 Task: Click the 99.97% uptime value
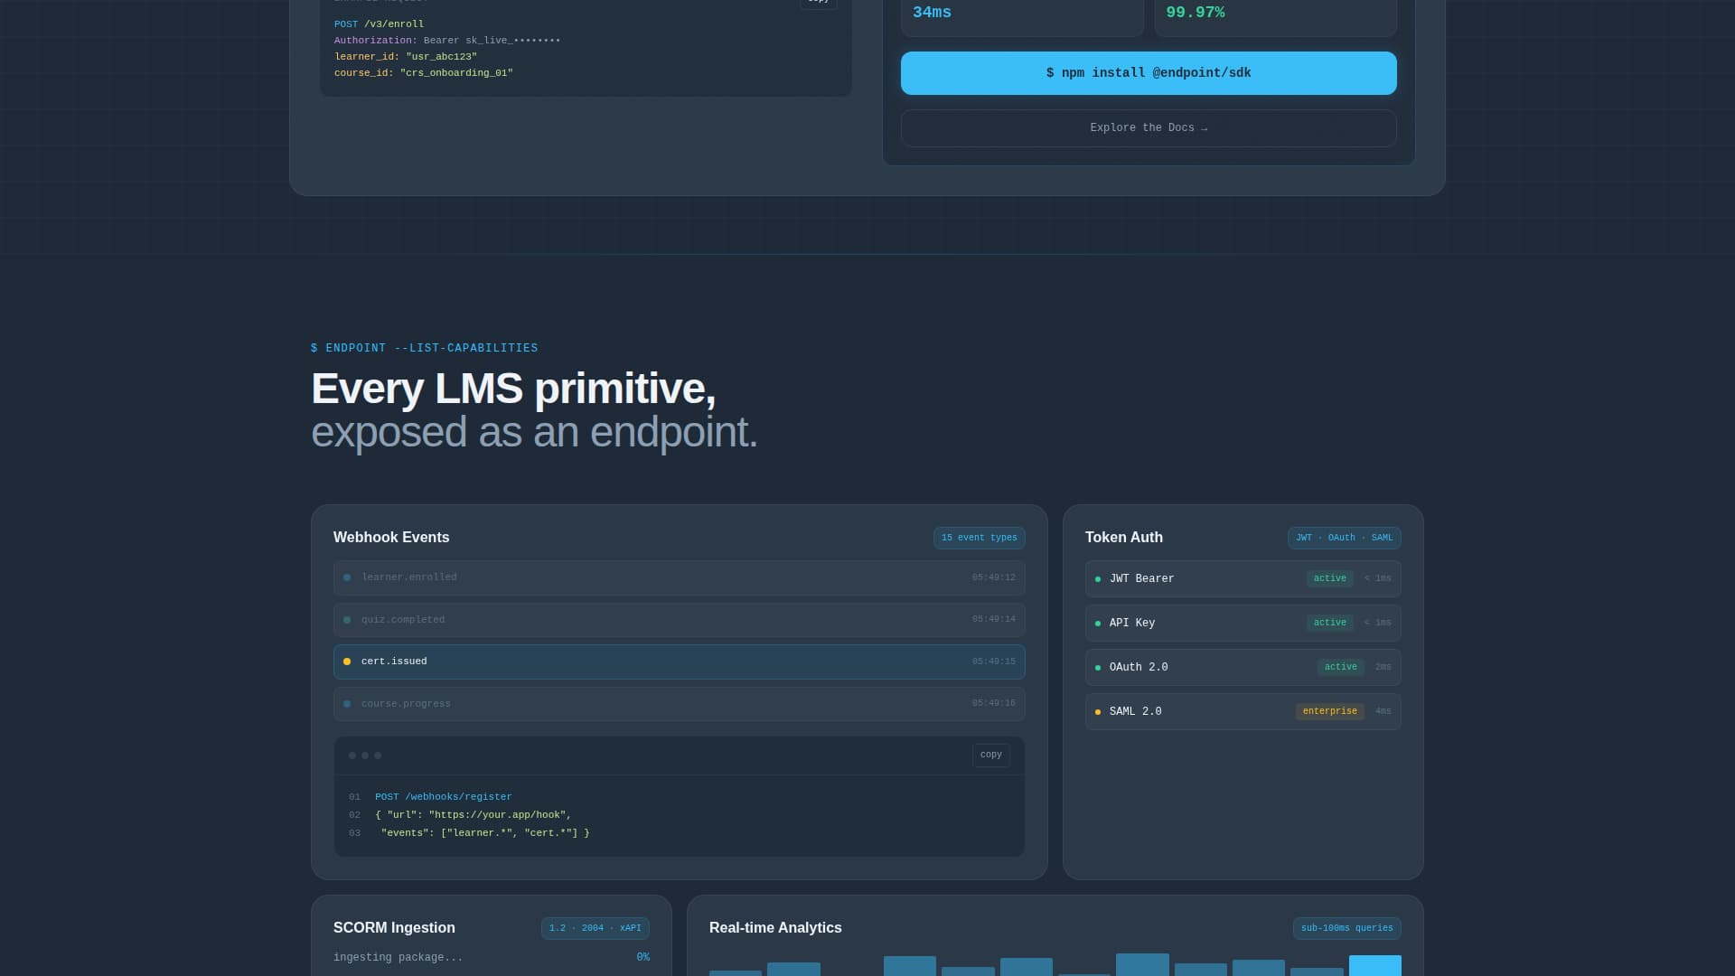point(1195,13)
